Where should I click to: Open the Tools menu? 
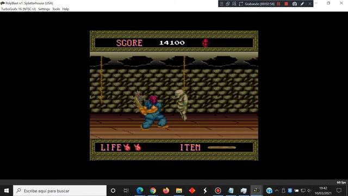(x=56, y=9)
